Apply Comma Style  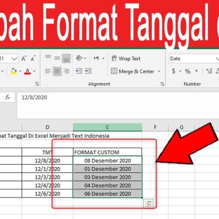coord(196,71)
